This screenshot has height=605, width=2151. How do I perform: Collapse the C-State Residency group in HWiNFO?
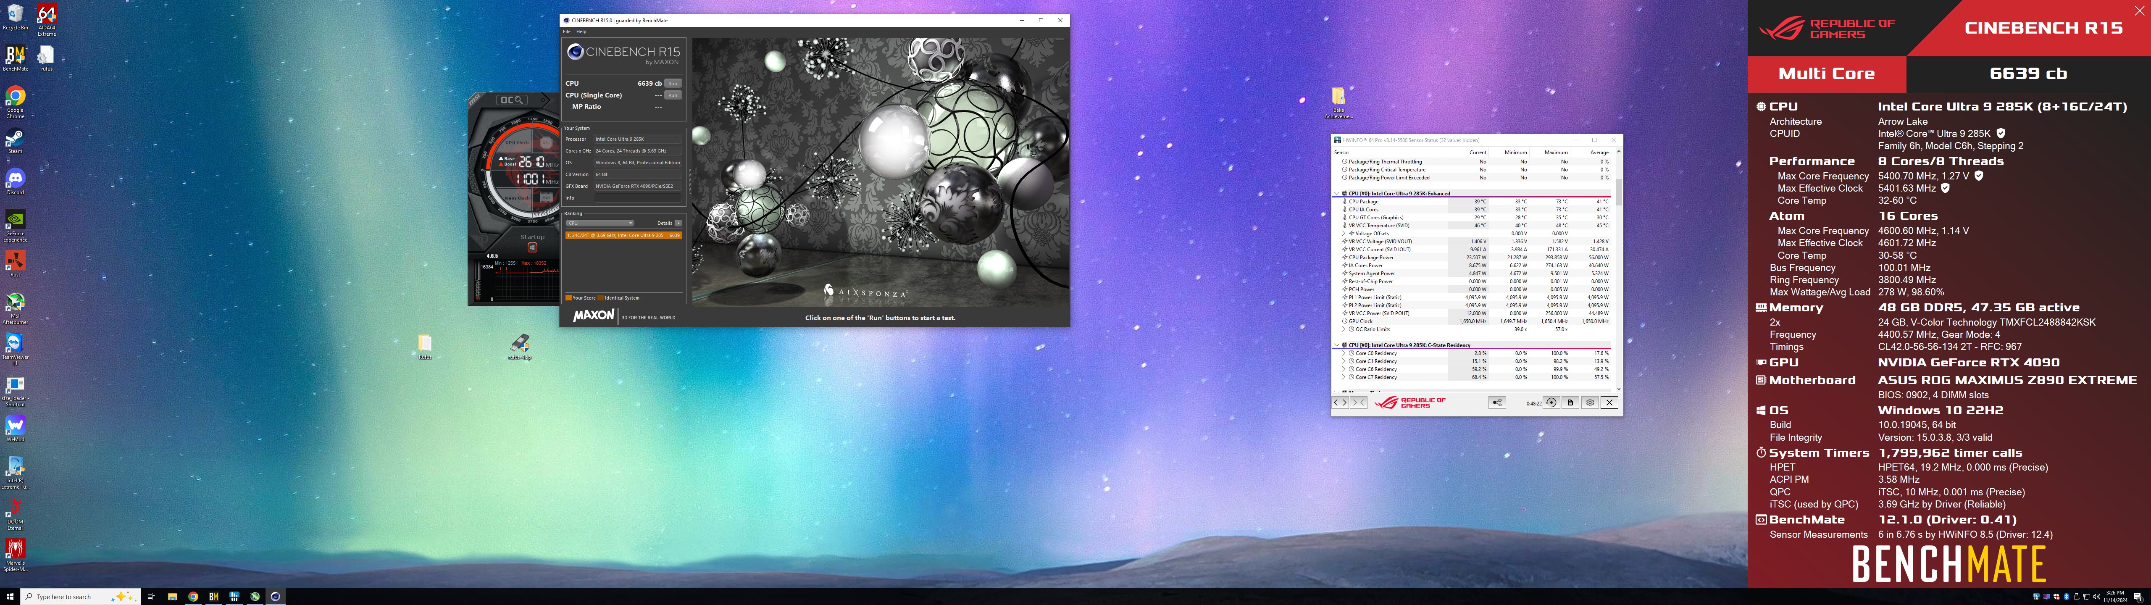[1337, 345]
